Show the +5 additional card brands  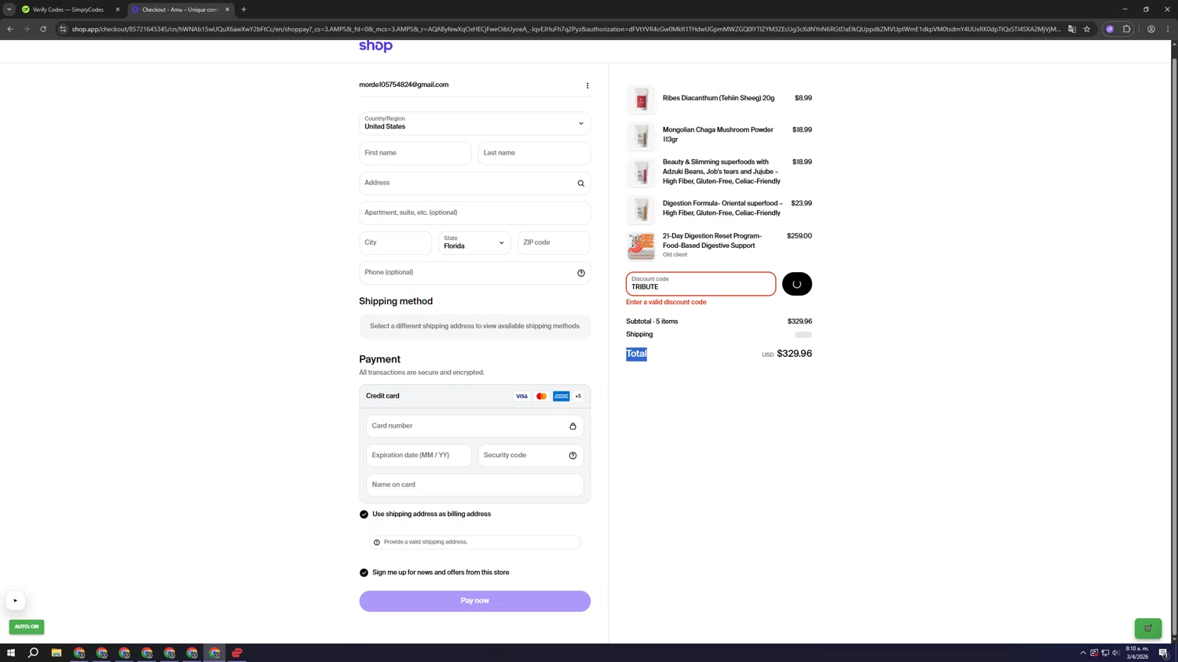(578, 396)
